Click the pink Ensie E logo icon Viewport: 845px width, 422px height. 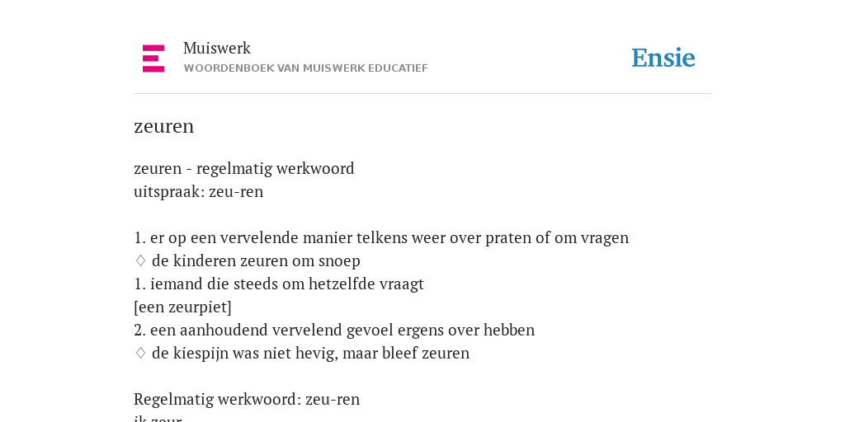click(153, 59)
